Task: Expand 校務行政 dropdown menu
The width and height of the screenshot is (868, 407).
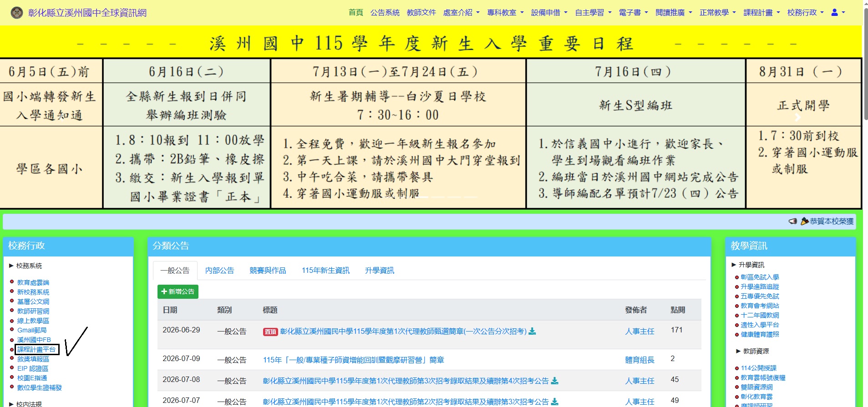Action: [806, 13]
